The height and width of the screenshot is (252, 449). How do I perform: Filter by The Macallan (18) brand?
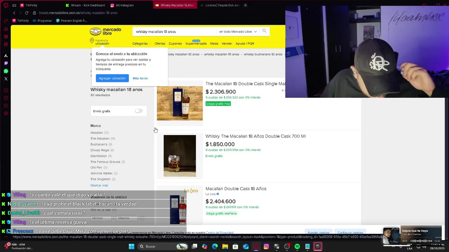[x=103, y=138]
